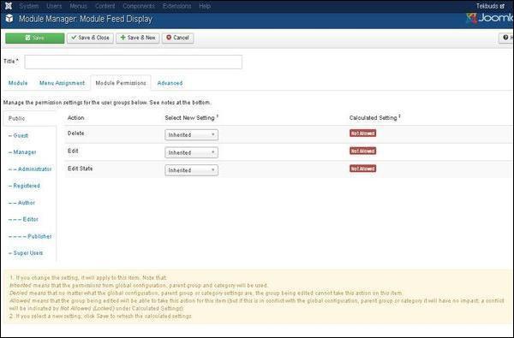Viewport: 514px width, 338px height.
Task: Select the Administrator user group
Action: (30, 169)
